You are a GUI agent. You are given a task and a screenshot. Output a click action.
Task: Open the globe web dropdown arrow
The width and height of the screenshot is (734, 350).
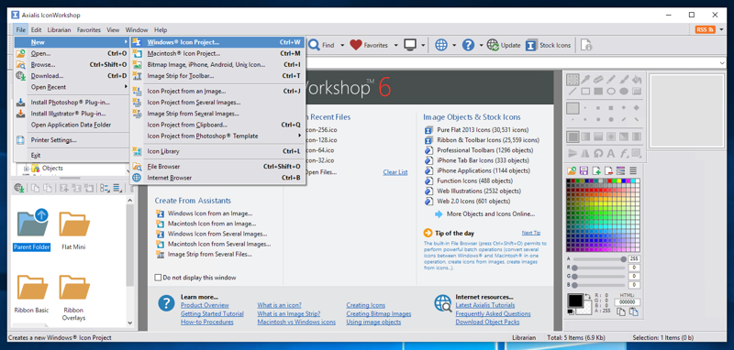click(x=454, y=45)
